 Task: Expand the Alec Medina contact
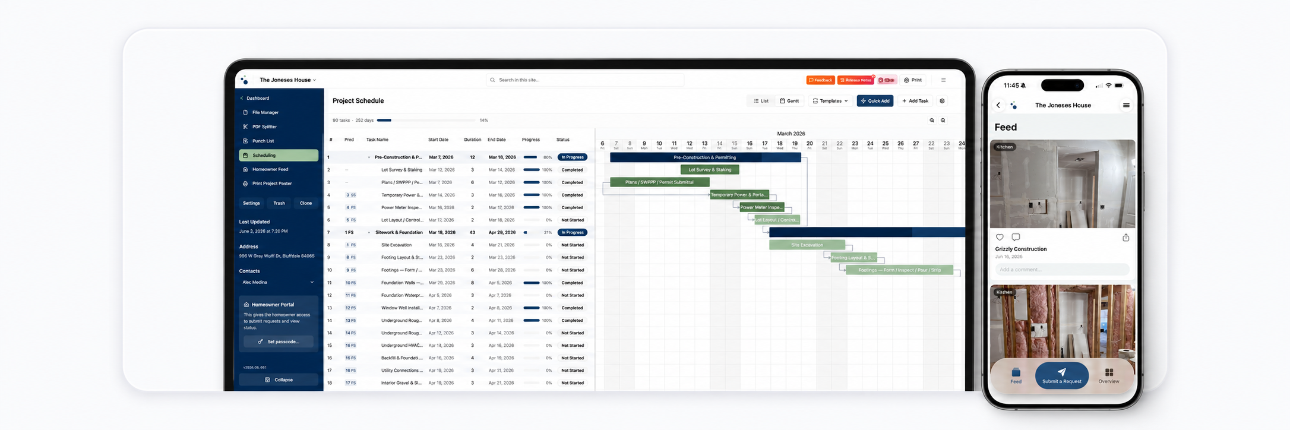(278, 282)
